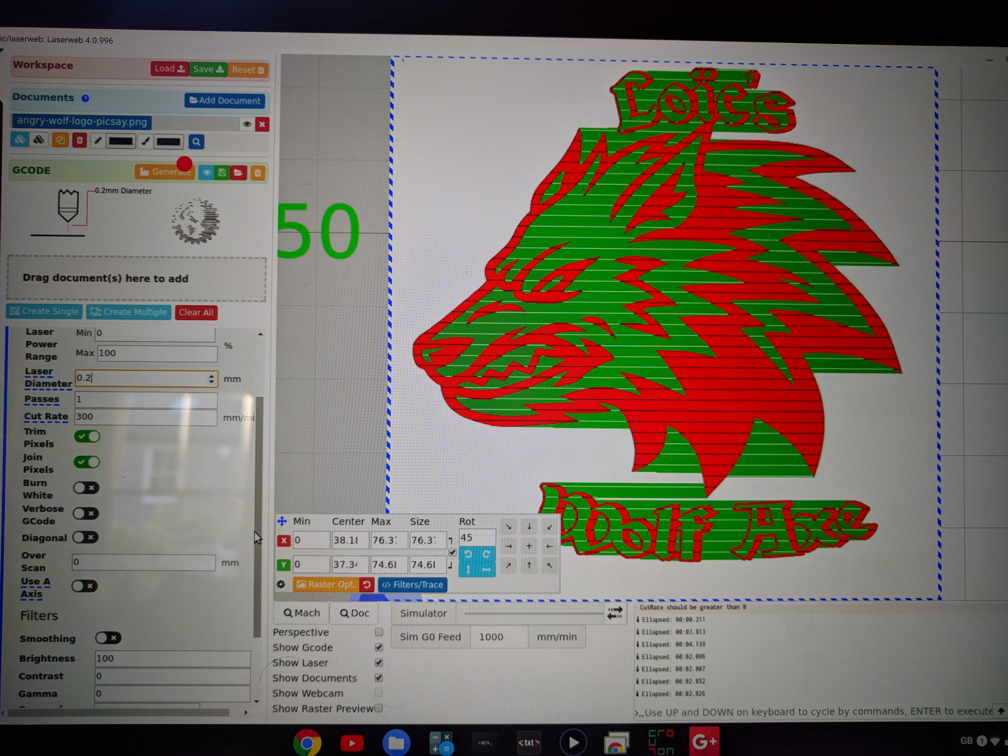Click the down arrow alignment button
The height and width of the screenshot is (756, 1008).
(x=529, y=526)
